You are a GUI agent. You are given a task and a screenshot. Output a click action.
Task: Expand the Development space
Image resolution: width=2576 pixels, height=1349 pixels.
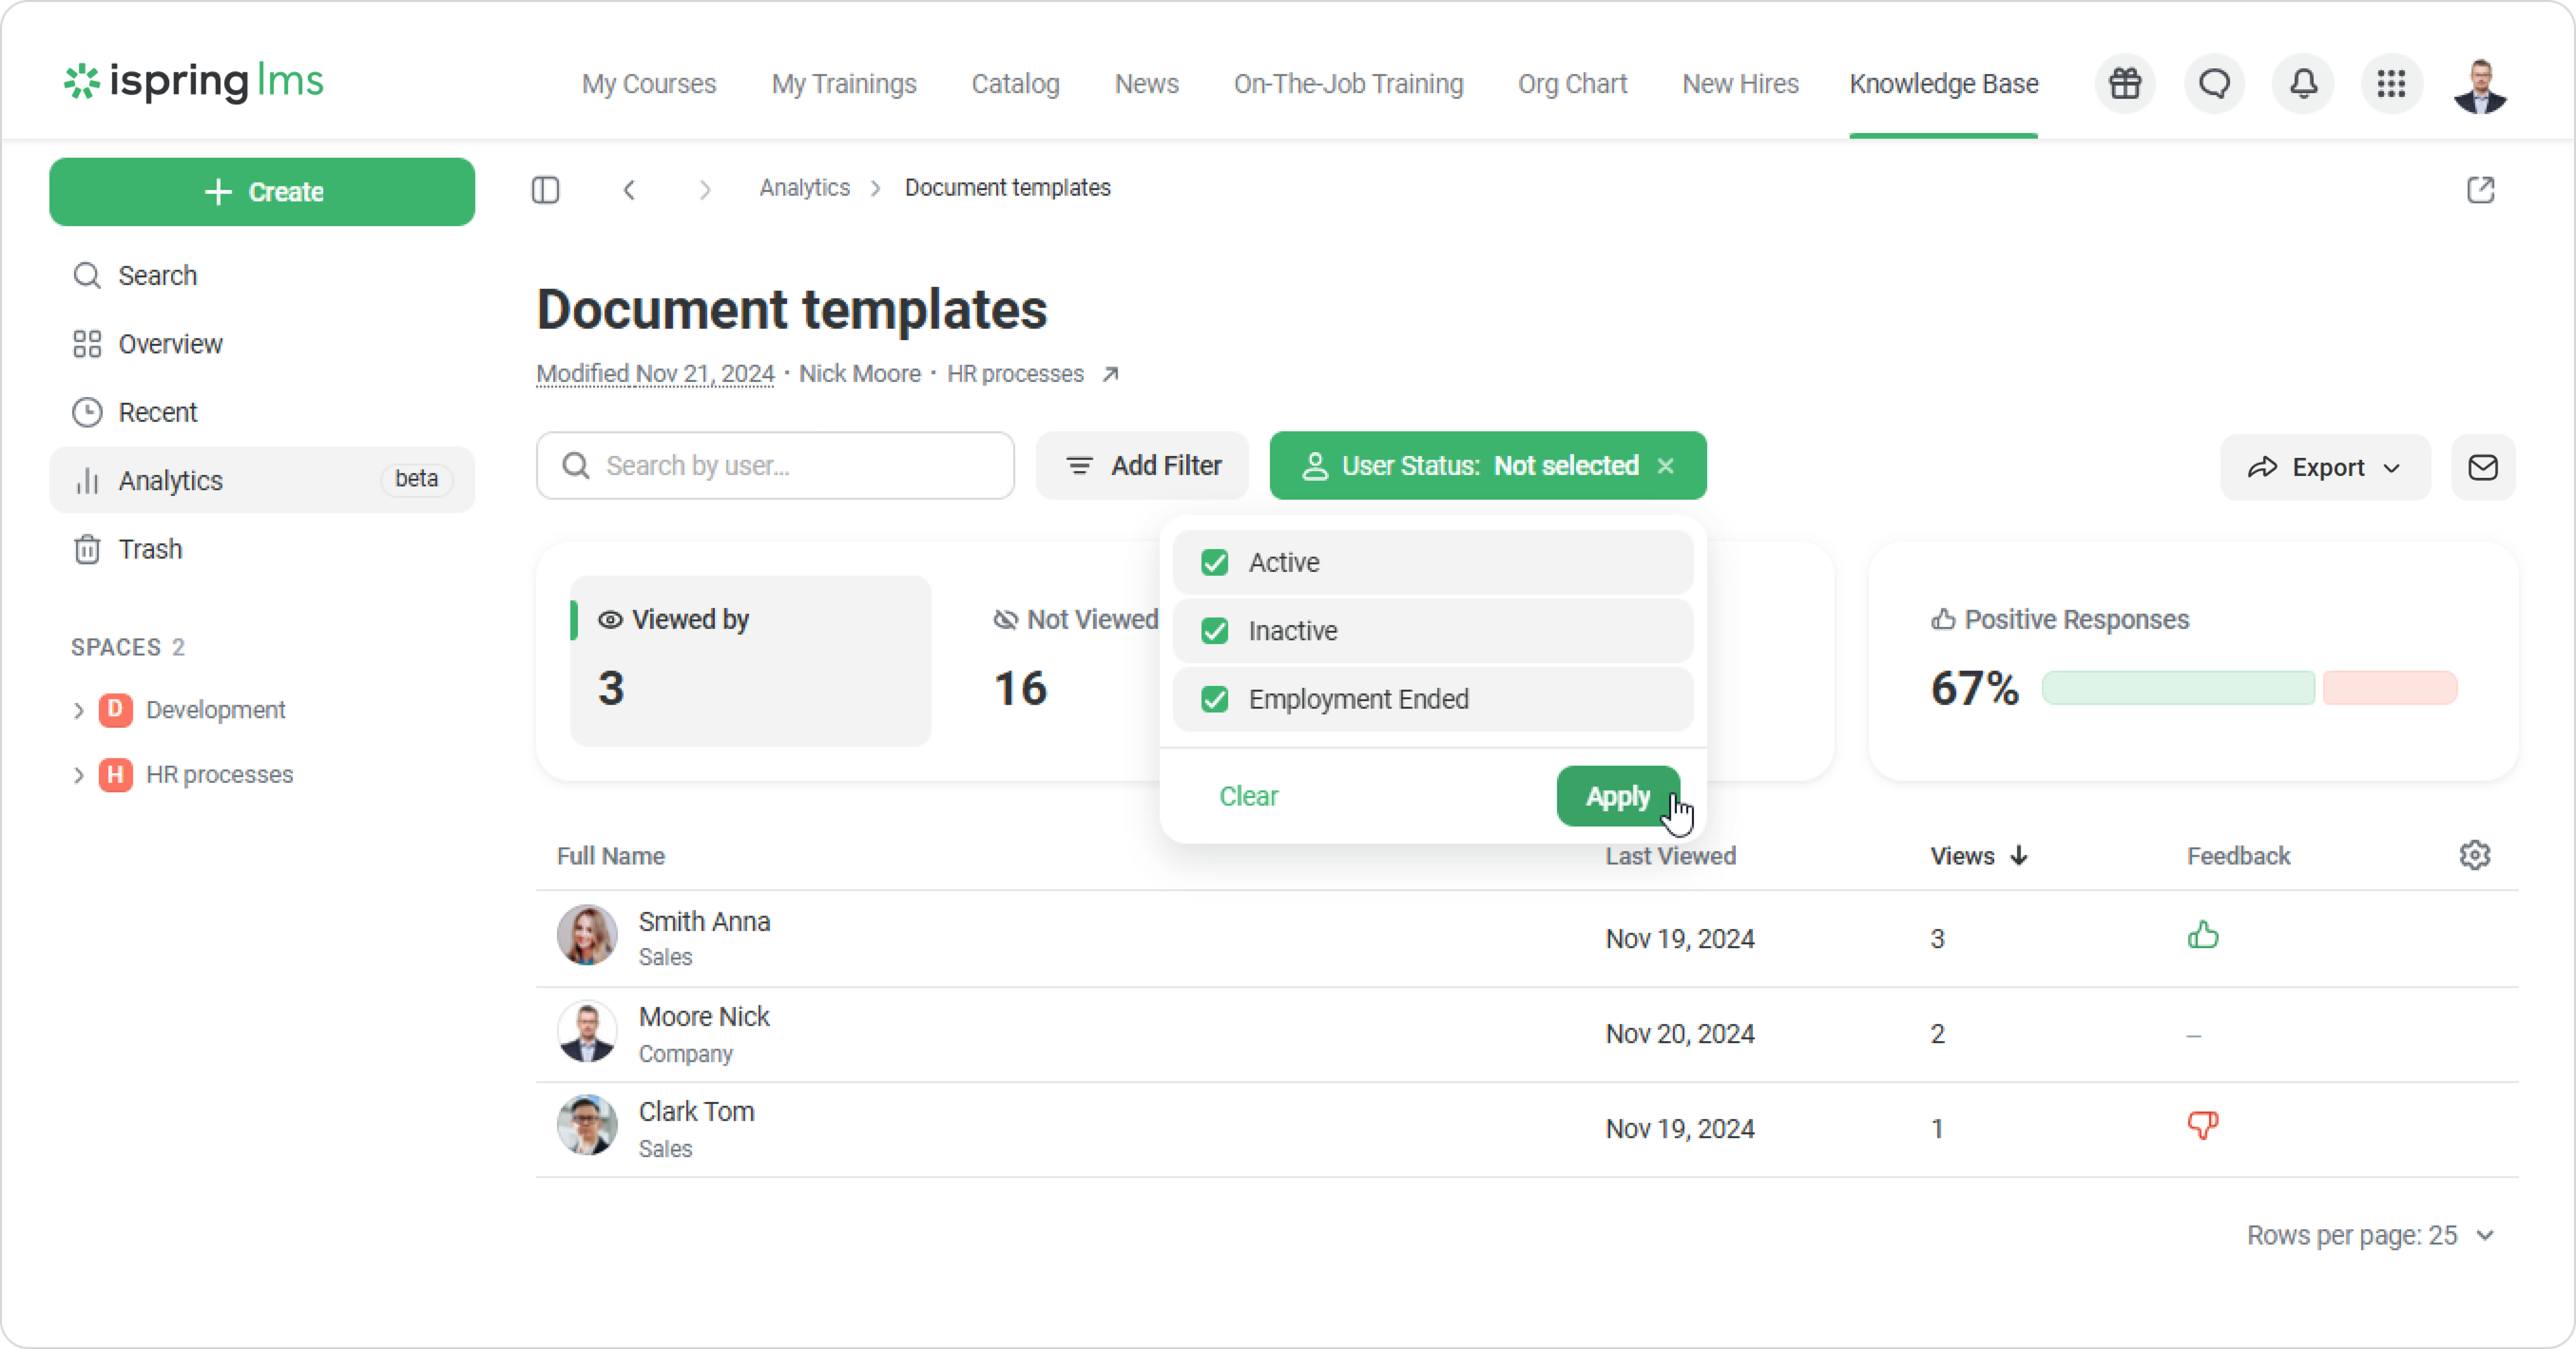[x=79, y=711]
